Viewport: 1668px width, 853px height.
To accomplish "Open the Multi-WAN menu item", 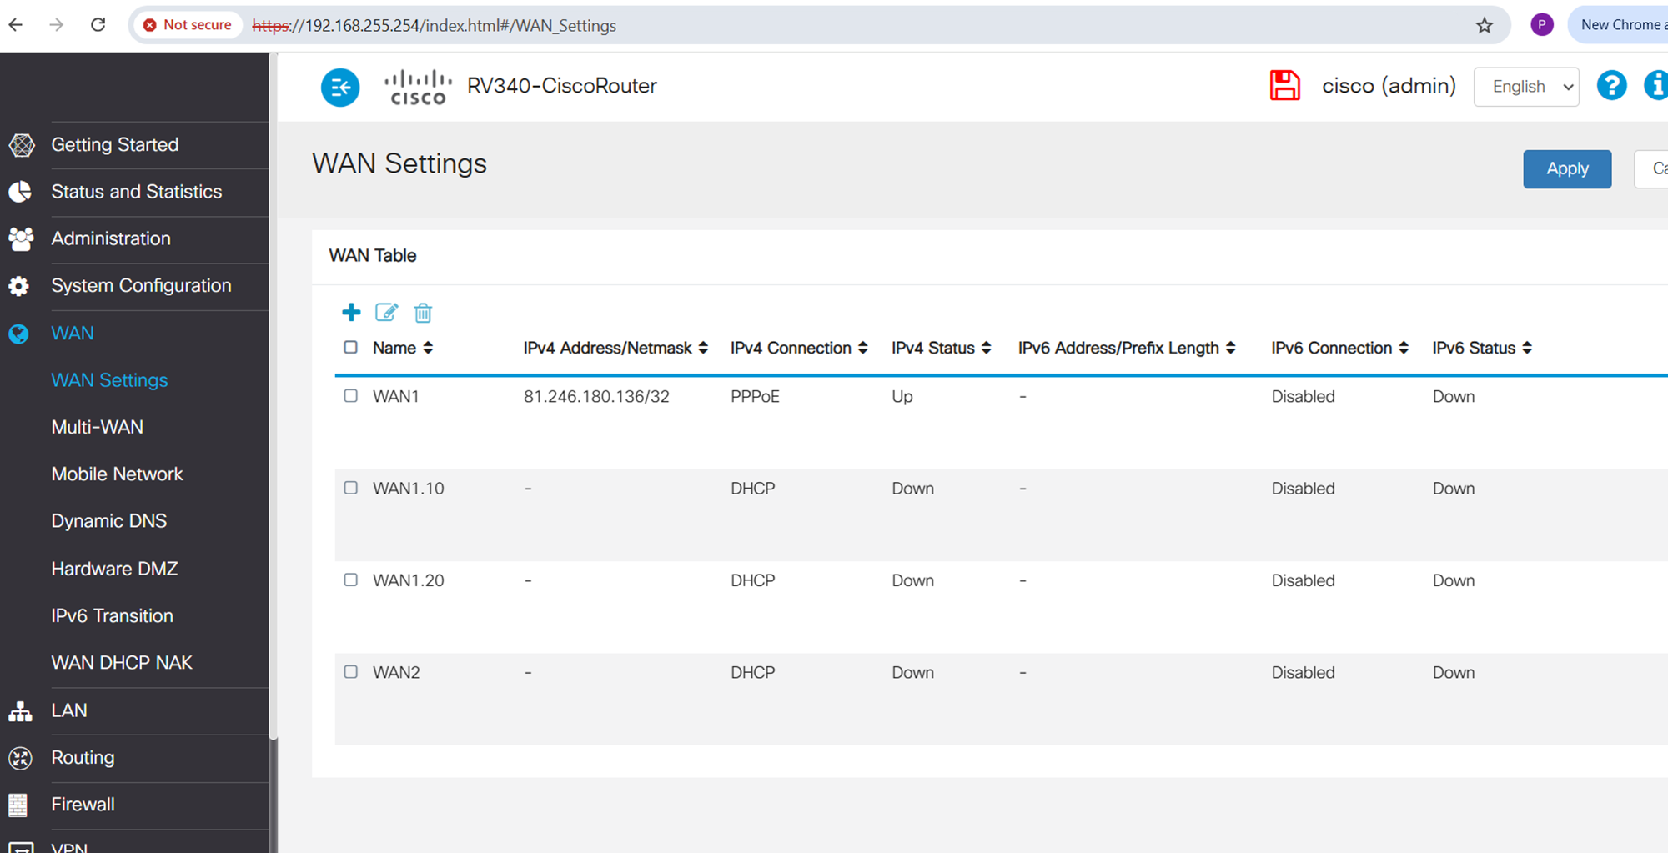I will pos(98,427).
